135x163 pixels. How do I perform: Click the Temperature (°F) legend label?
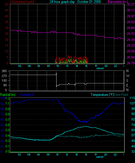pos(102,95)
